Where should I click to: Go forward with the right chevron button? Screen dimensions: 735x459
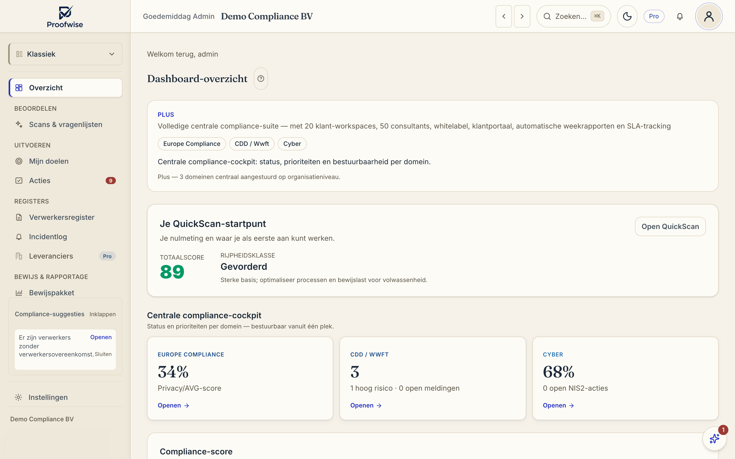pos(522,16)
